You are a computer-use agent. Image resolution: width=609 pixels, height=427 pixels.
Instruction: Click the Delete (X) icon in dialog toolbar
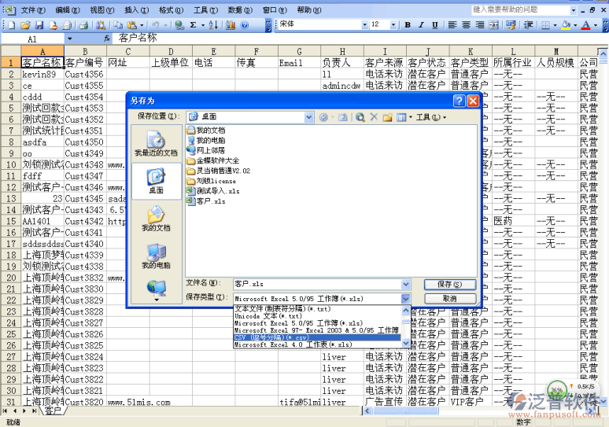click(374, 117)
